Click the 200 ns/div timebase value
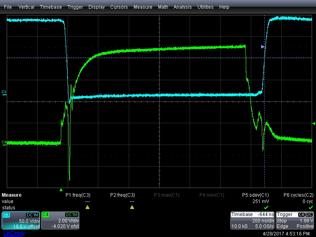This screenshot has width=316, height=237. (x=263, y=221)
